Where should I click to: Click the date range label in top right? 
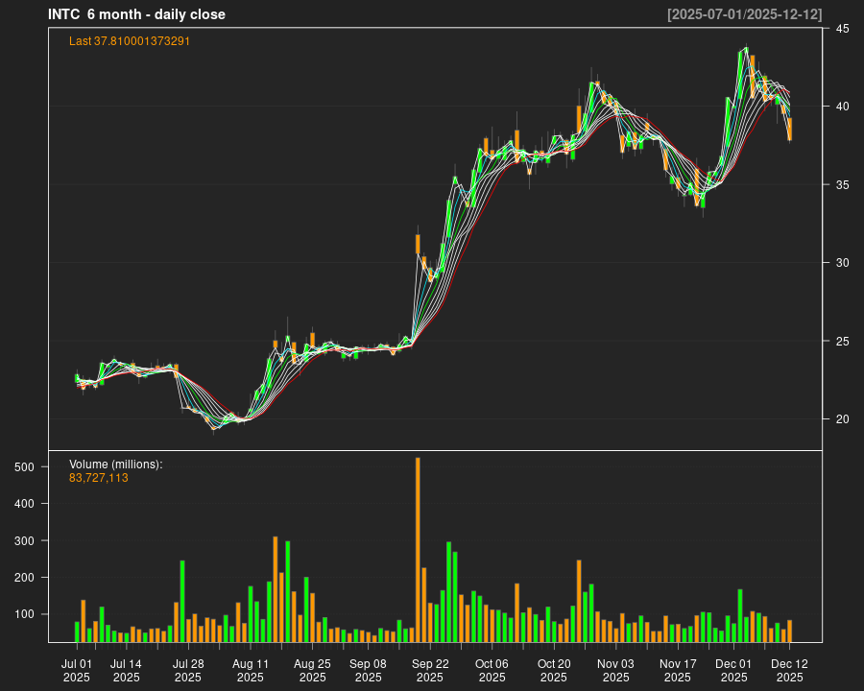(x=744, y=14)
